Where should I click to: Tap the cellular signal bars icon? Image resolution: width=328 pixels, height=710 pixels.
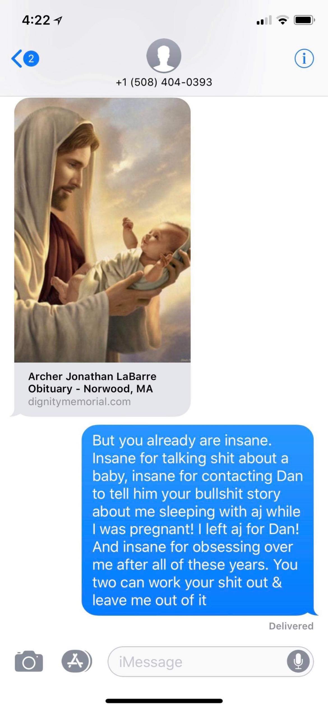click(264, 20)
